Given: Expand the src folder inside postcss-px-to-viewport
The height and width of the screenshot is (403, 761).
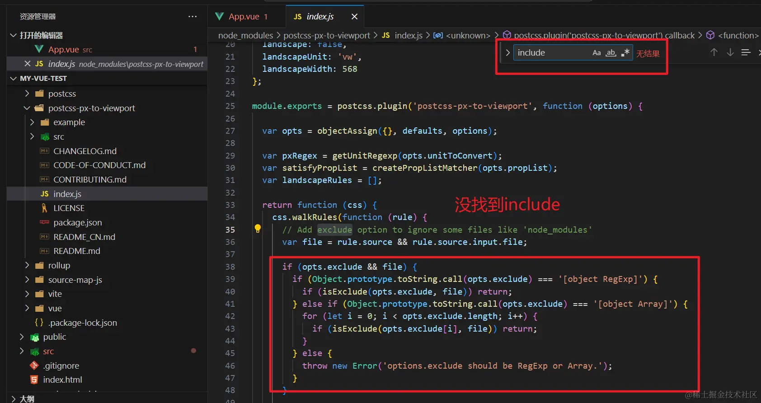Looking at the screenshot, I should pos(32,136).
